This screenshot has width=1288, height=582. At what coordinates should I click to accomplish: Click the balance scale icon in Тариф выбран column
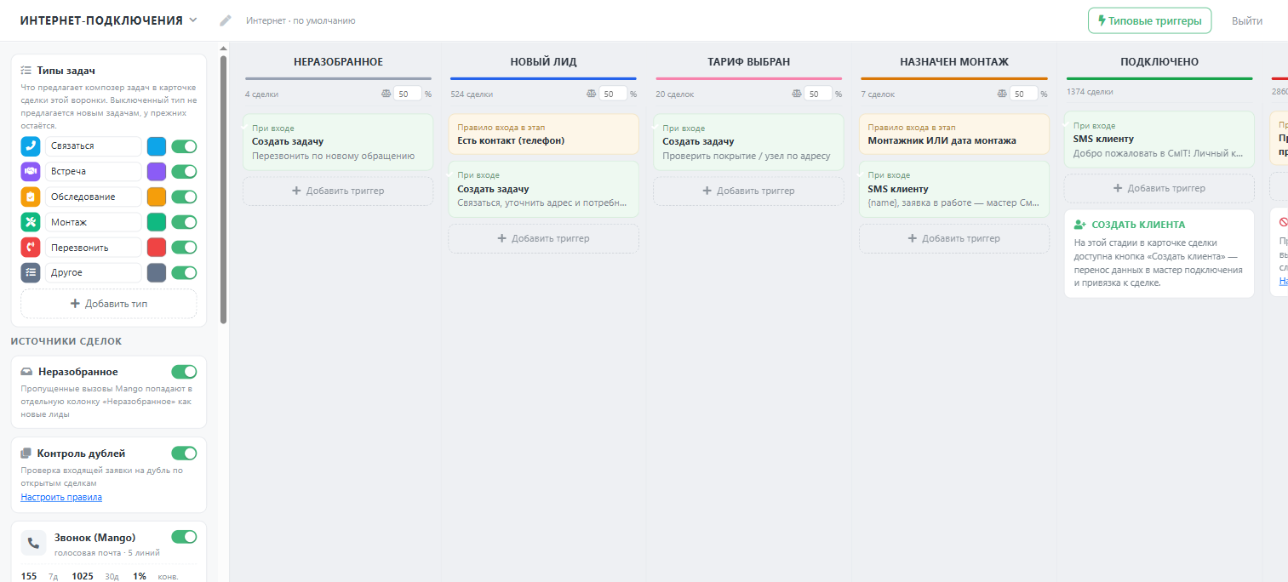798,94
